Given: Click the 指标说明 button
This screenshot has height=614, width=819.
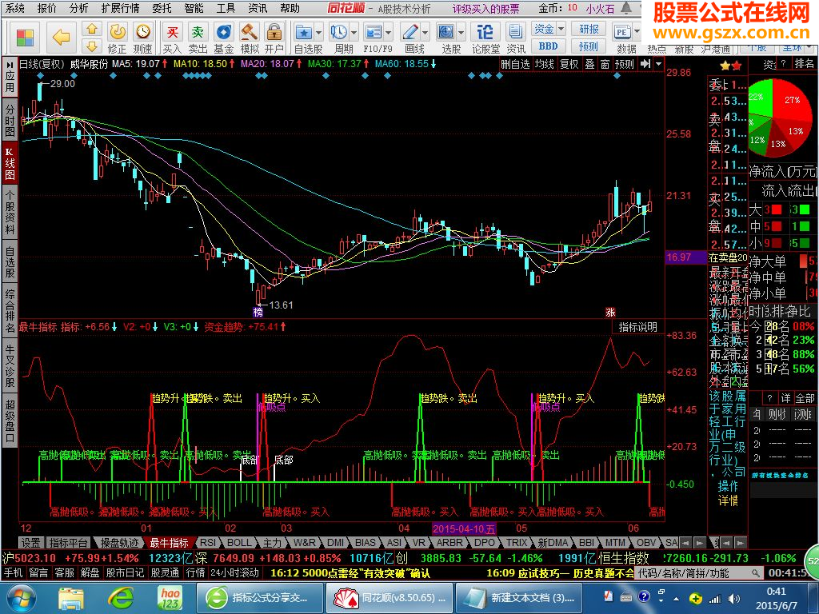Looking at the screenshot, I should coord(637,327).
